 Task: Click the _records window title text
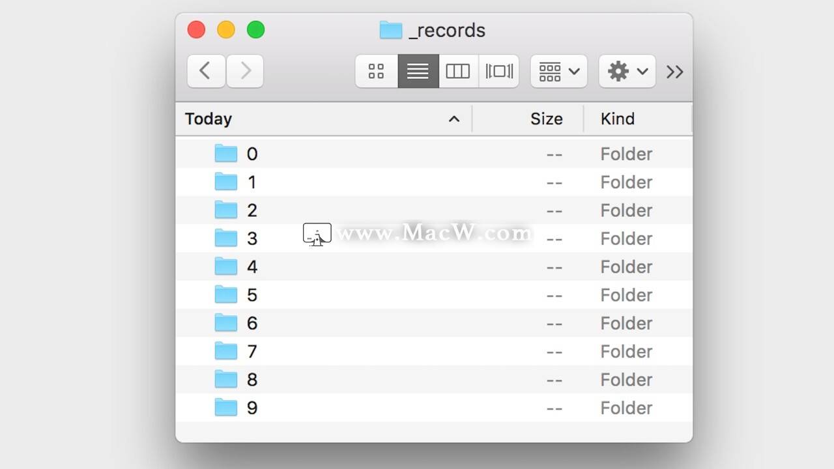[x=447, y=31]
